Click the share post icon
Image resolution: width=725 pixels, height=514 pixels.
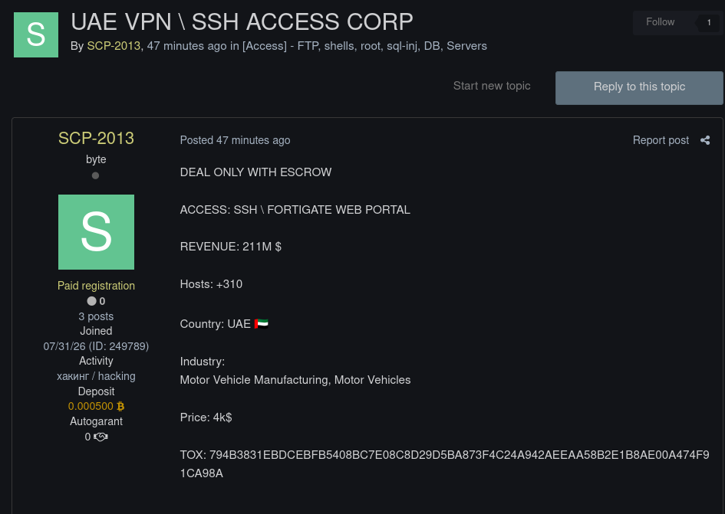coord(704,140)
